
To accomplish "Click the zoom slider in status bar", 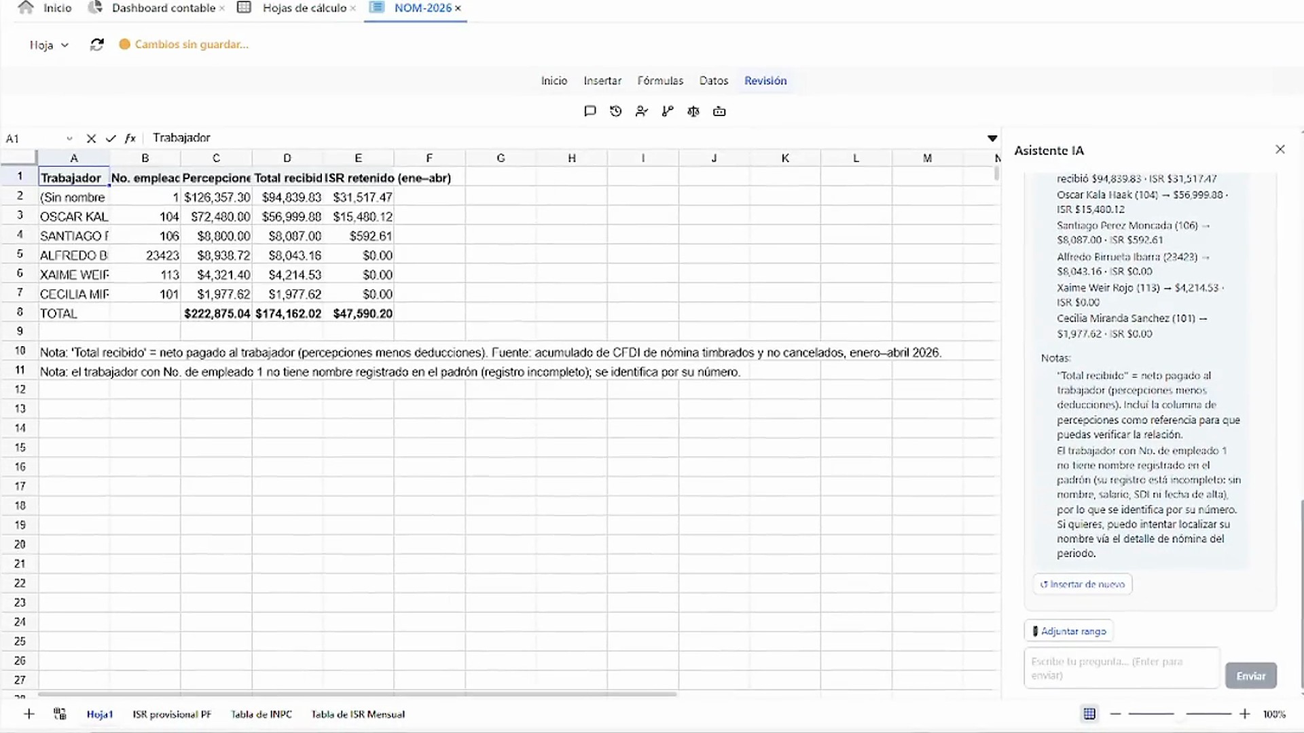I will coord(1180,714).
